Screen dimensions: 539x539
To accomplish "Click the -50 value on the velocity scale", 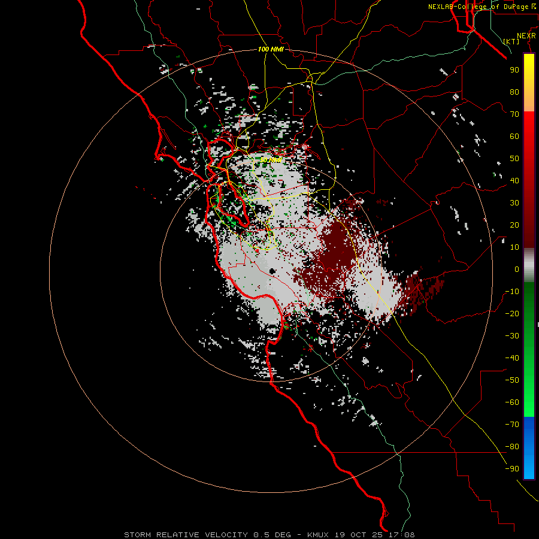I will [x=512, y=380].
